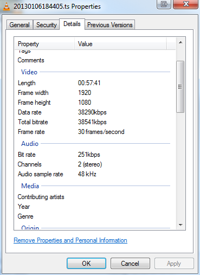Click the data rate value 38290kbps

coord(92,112)
